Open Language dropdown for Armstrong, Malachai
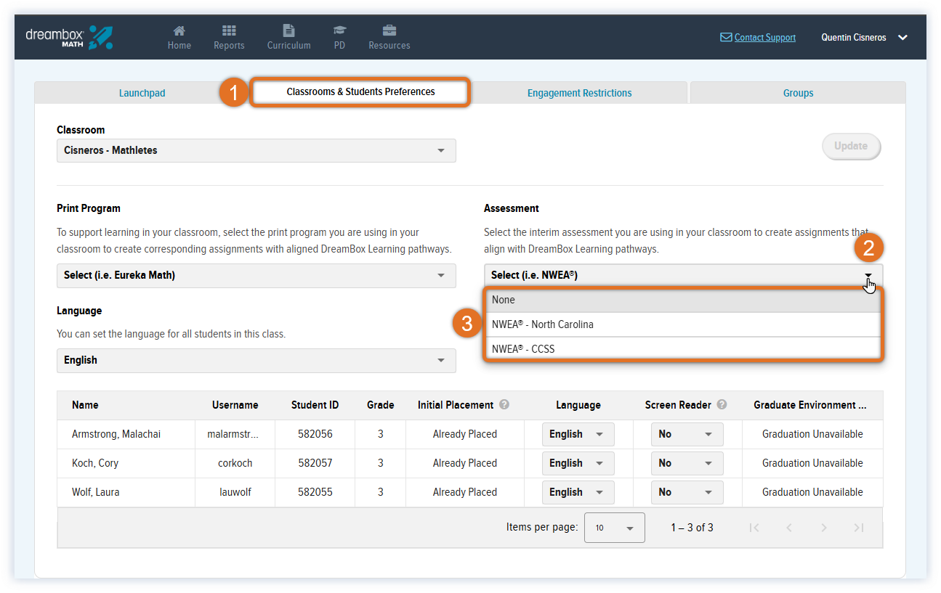This screenshot has width=941, height=593. coord(578,434)
